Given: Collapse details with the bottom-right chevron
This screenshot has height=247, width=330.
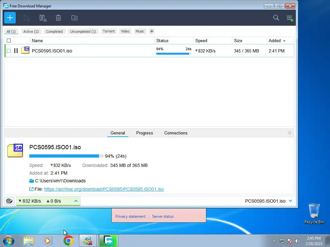Looking at the screenshot, I should coord(291,201).
